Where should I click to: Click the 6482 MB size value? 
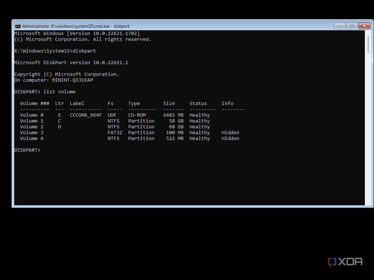(x=173, y=115)
